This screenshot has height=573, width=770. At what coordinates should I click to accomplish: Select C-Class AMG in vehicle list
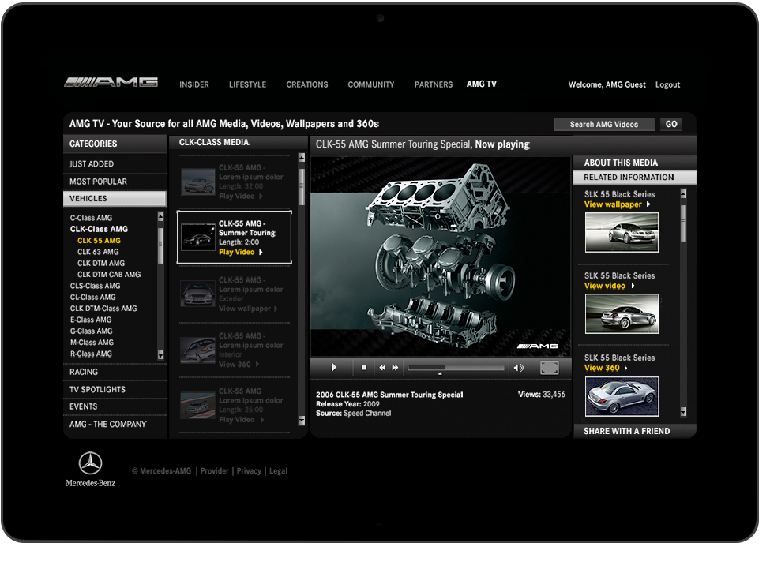(x=91, y=218)
